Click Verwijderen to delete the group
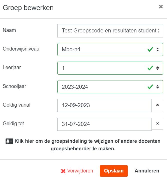 (x=80, y=171)
